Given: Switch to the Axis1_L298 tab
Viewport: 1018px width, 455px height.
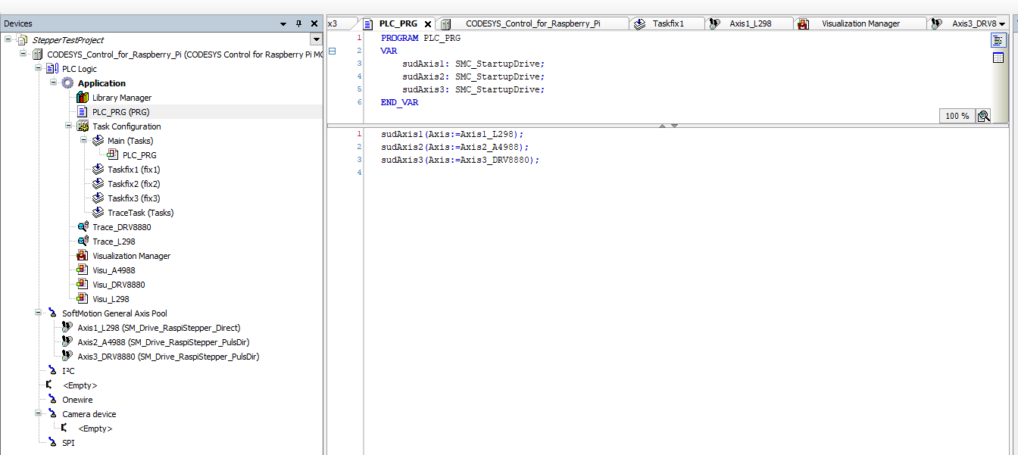Looking at the screenshot, I should click(750, 23).
